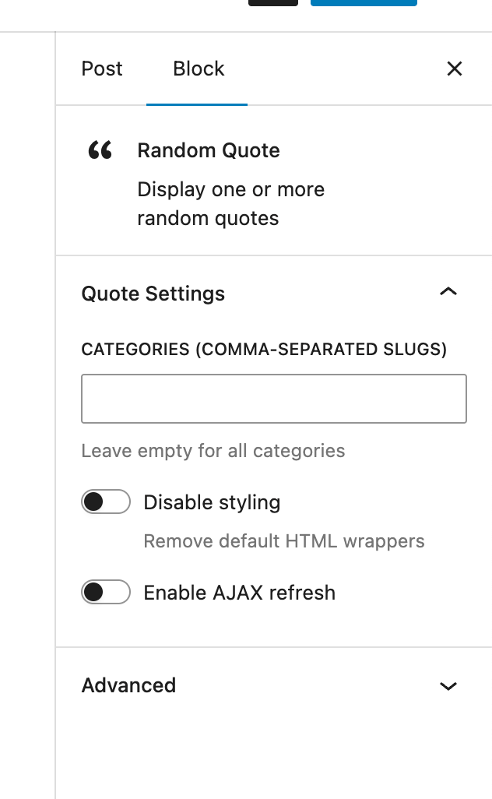This screenshot has height=799, width=492.
Task: Click the Random Quote block quotation-mark icon
Action: coord(100,150)
